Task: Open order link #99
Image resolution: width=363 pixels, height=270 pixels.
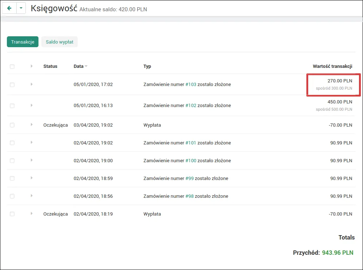Action: pos(189,179)
